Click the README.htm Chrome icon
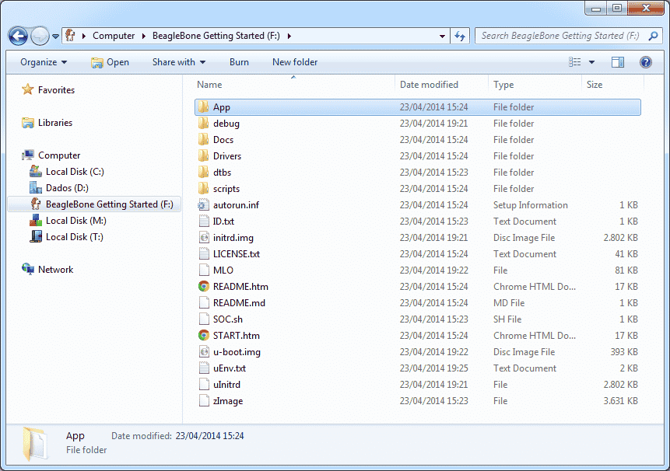This screenshot has width=670, height=471. [x=204, y=286]
